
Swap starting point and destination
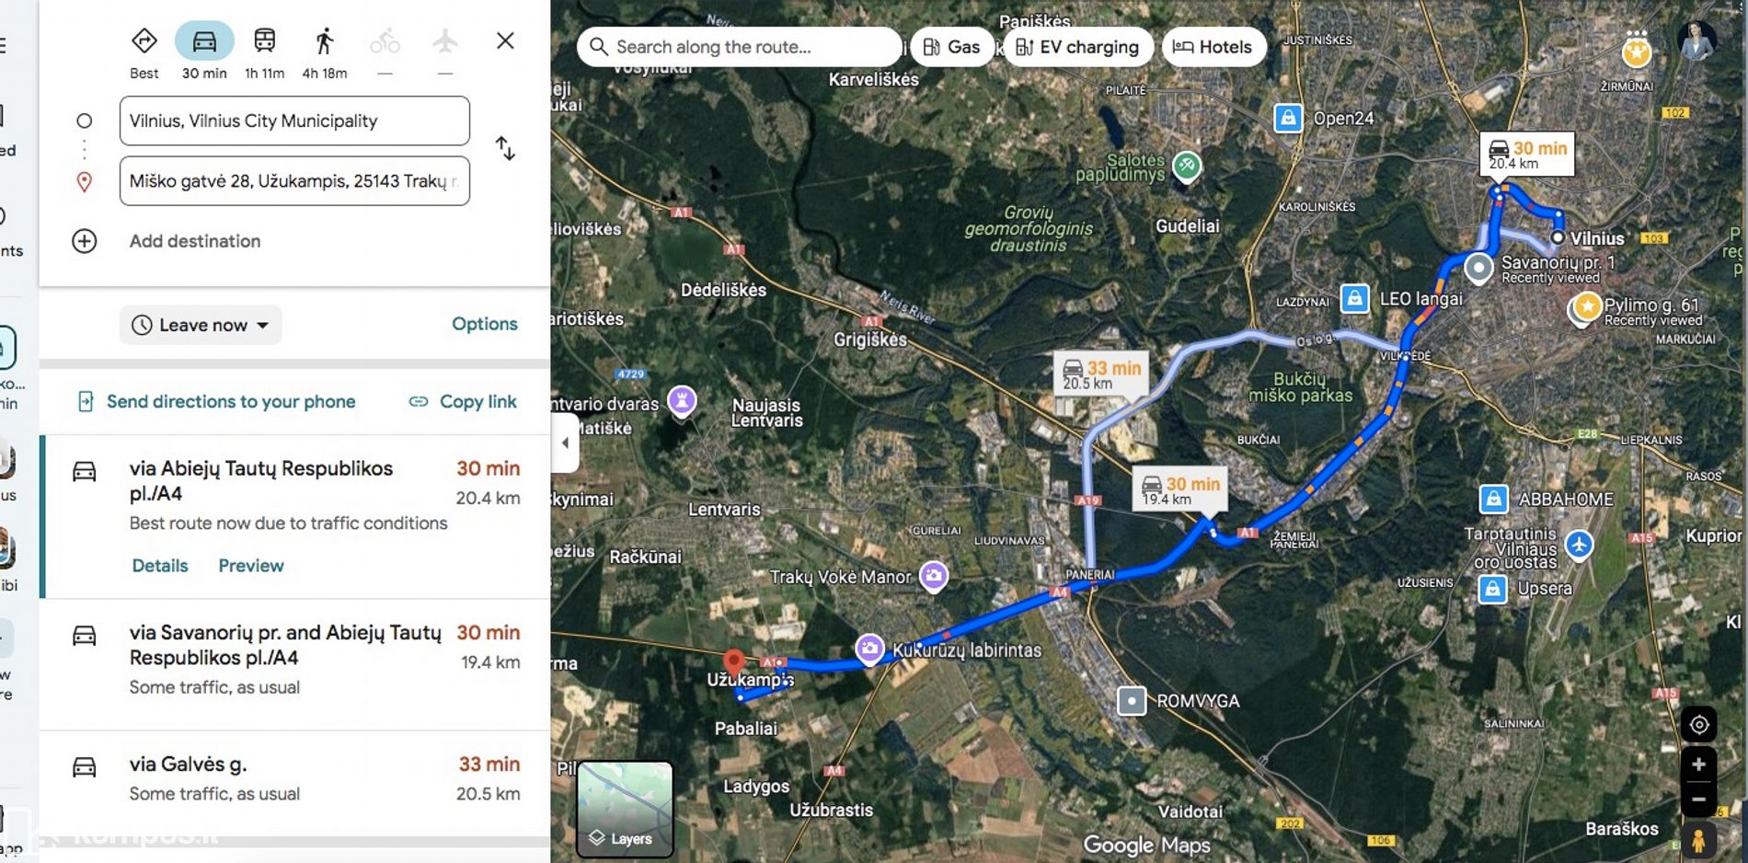point(505,148)
